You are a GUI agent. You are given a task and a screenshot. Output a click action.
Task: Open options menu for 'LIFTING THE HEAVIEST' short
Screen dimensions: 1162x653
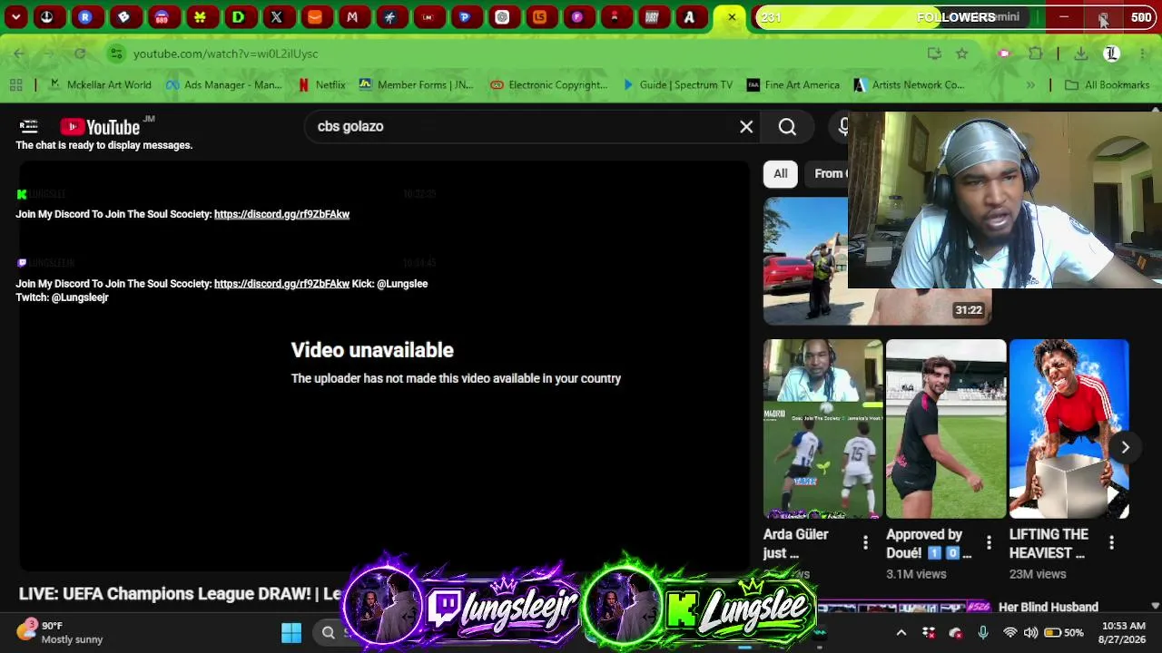click(1112, 543)
